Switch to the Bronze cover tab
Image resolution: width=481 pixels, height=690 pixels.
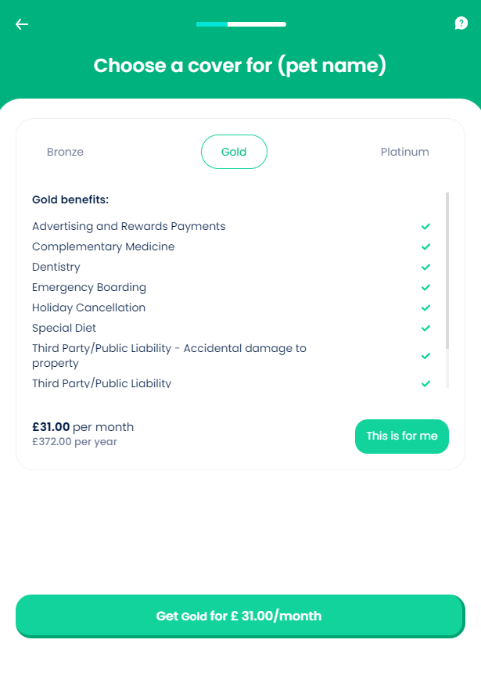[x=65, y=152]
